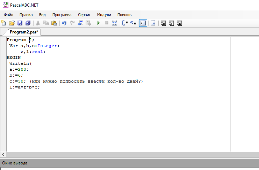
Task: Open the Правка menu
Action: click(26, 15)
